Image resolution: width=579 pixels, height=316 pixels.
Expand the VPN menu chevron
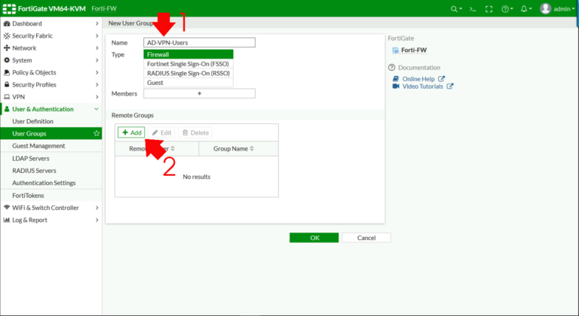pyautogui.click(x=96, y=97)
